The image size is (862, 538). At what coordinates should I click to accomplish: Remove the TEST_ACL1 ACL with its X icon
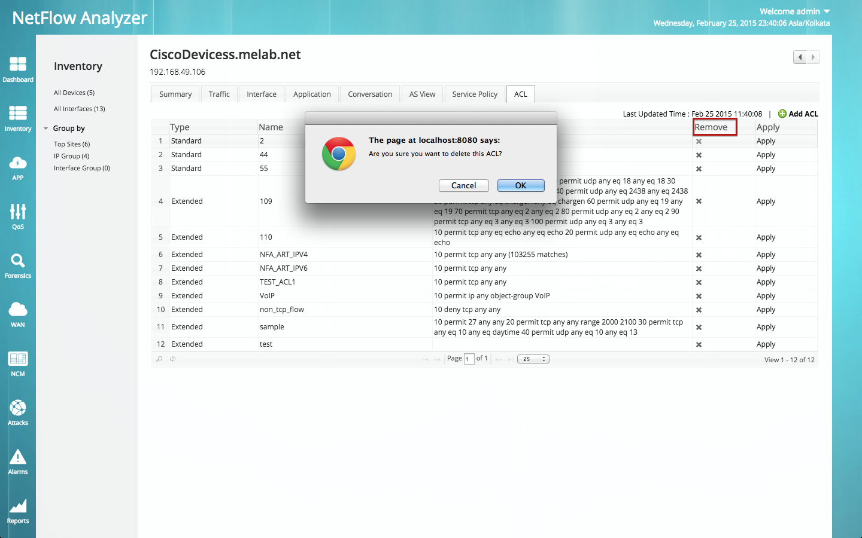coord(699,283)
